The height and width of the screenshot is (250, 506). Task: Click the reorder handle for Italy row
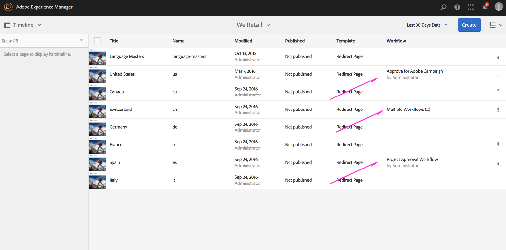[x=498, y=180]
